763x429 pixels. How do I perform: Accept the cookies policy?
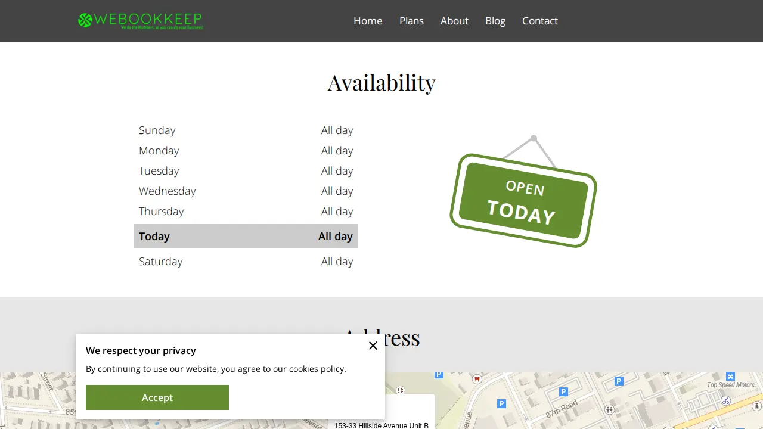click(x=157, y=397)
